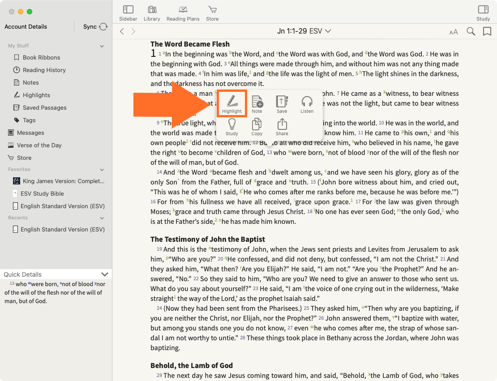Select Verse of the Day item
The height and width of the screenshot is (381, 497).
39,145
